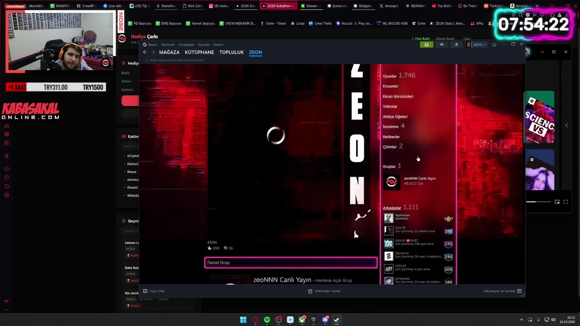Screen dimensions: 580x326
Task: Click the Steam back arrow
Action: point(145,52)
